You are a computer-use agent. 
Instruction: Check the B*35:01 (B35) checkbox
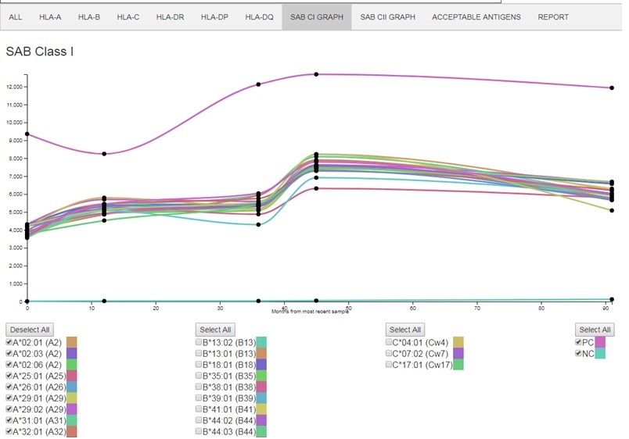[x=199, y=376]
